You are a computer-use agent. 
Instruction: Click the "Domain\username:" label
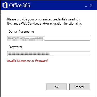[21, 32]
